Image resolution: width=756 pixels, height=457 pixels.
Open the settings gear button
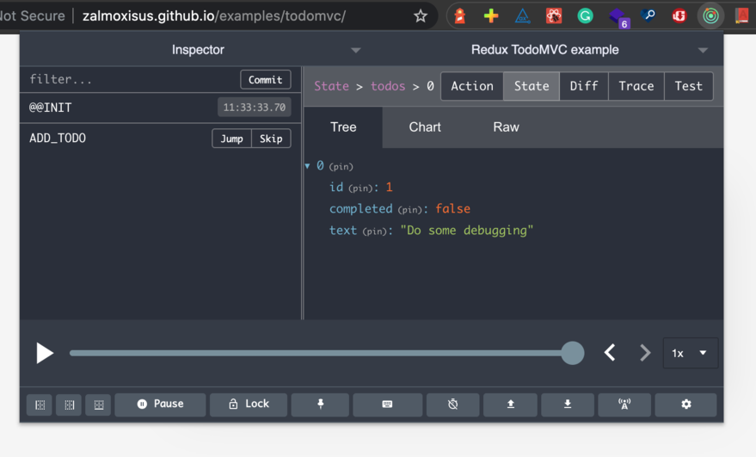pos(685,405)
